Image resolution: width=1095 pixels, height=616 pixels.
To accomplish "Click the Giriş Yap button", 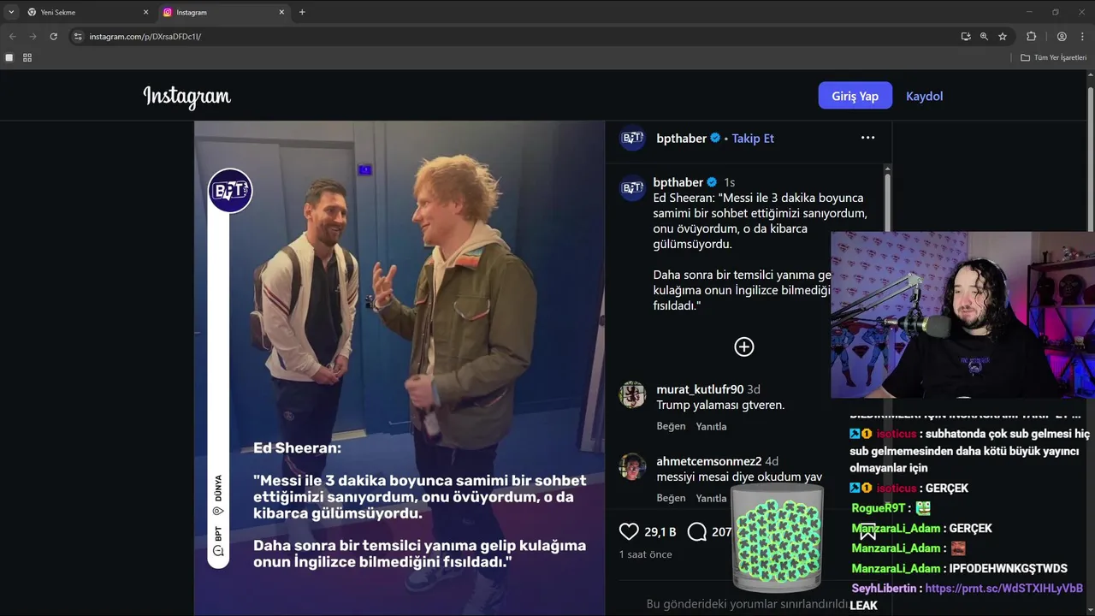I will 855,96.
